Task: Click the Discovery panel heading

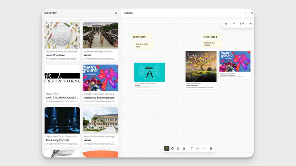Action: tap(50, 13)
